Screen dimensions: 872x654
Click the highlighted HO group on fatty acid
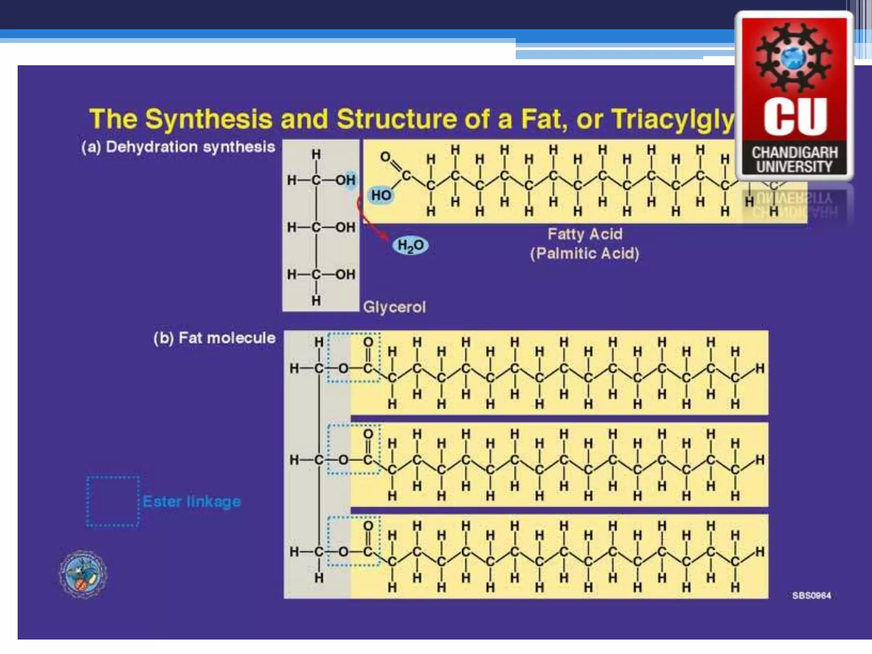380,195
